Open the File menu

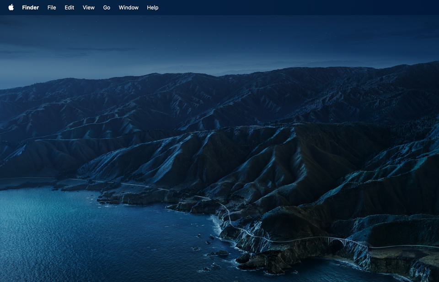point(52,7)
